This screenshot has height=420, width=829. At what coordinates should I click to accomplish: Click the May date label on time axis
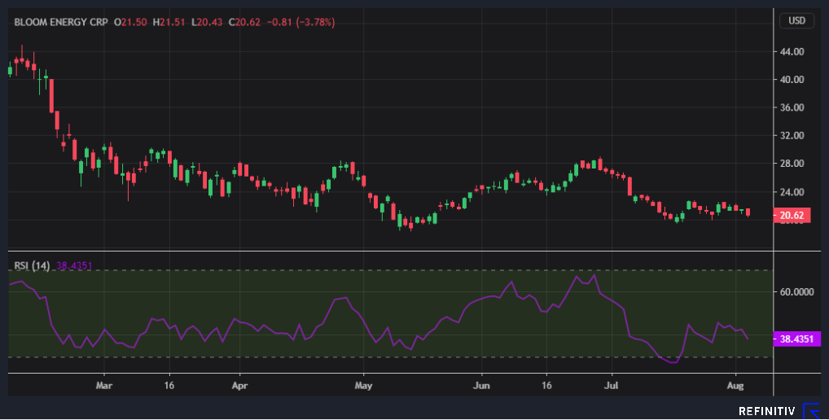pos(363,385)
